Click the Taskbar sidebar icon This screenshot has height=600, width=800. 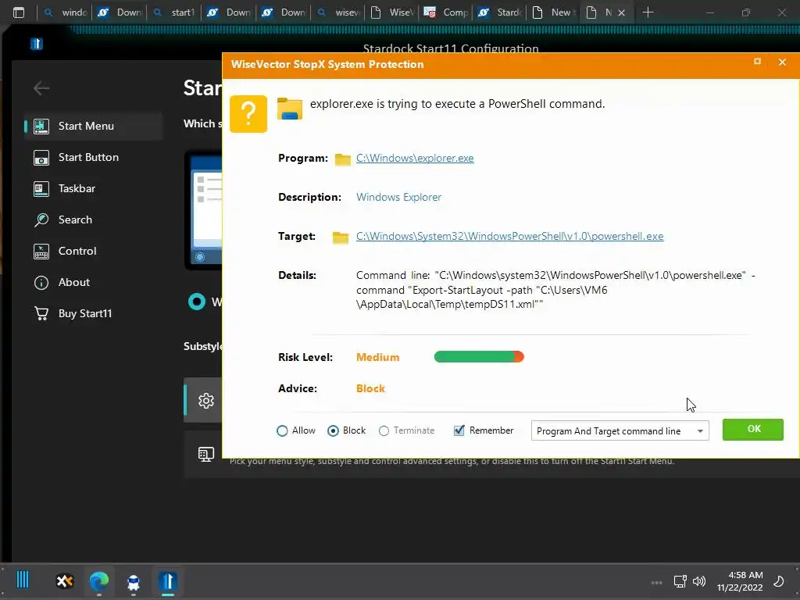[x=41, y=189]
